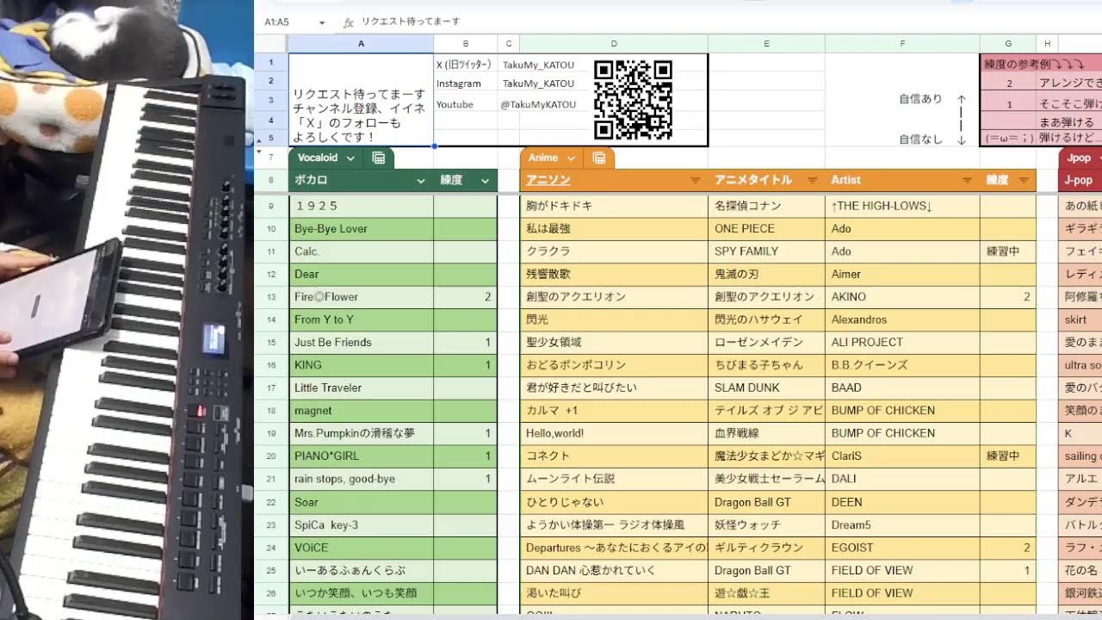
Task: Click the Calc. cell
Action: [x=361, y=251]
